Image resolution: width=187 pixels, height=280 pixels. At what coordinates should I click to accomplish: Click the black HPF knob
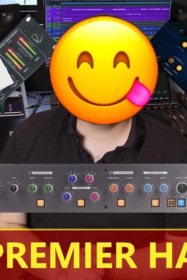click(x=14, y=188)
